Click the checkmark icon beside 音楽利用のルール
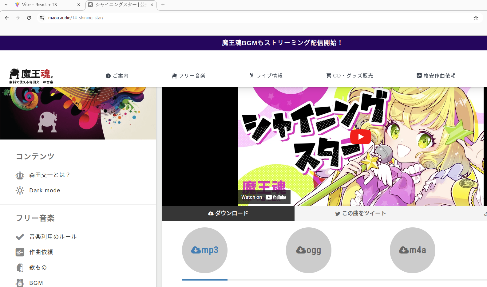This screenshot has height=287, width=487. point(20,237)
